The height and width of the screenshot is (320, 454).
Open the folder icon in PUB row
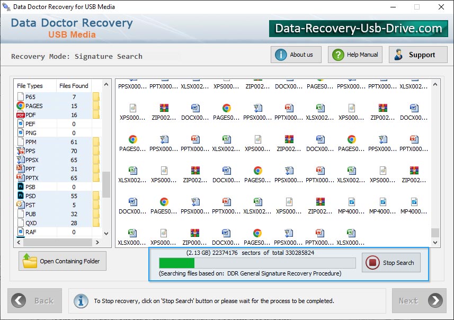click(96, 214)
